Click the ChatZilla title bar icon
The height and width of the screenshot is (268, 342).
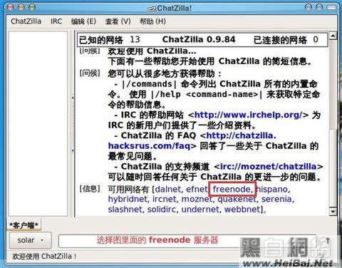point(152,9)
